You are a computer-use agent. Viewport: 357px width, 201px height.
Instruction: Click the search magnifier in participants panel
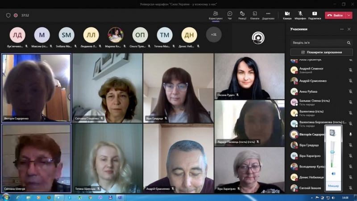(x=349, y=43)
